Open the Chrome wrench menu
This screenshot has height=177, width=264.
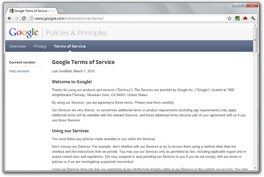253,19
